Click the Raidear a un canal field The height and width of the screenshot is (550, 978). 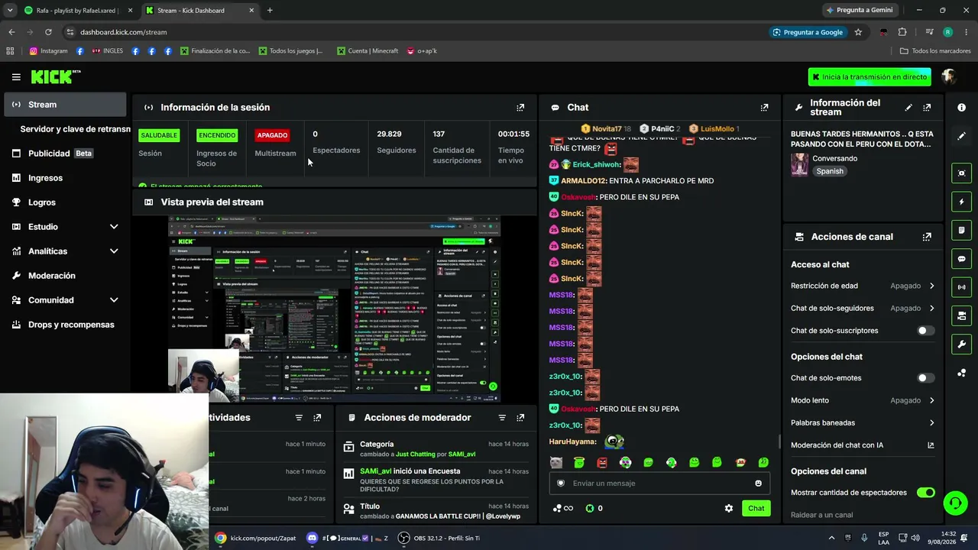(863, 515)
